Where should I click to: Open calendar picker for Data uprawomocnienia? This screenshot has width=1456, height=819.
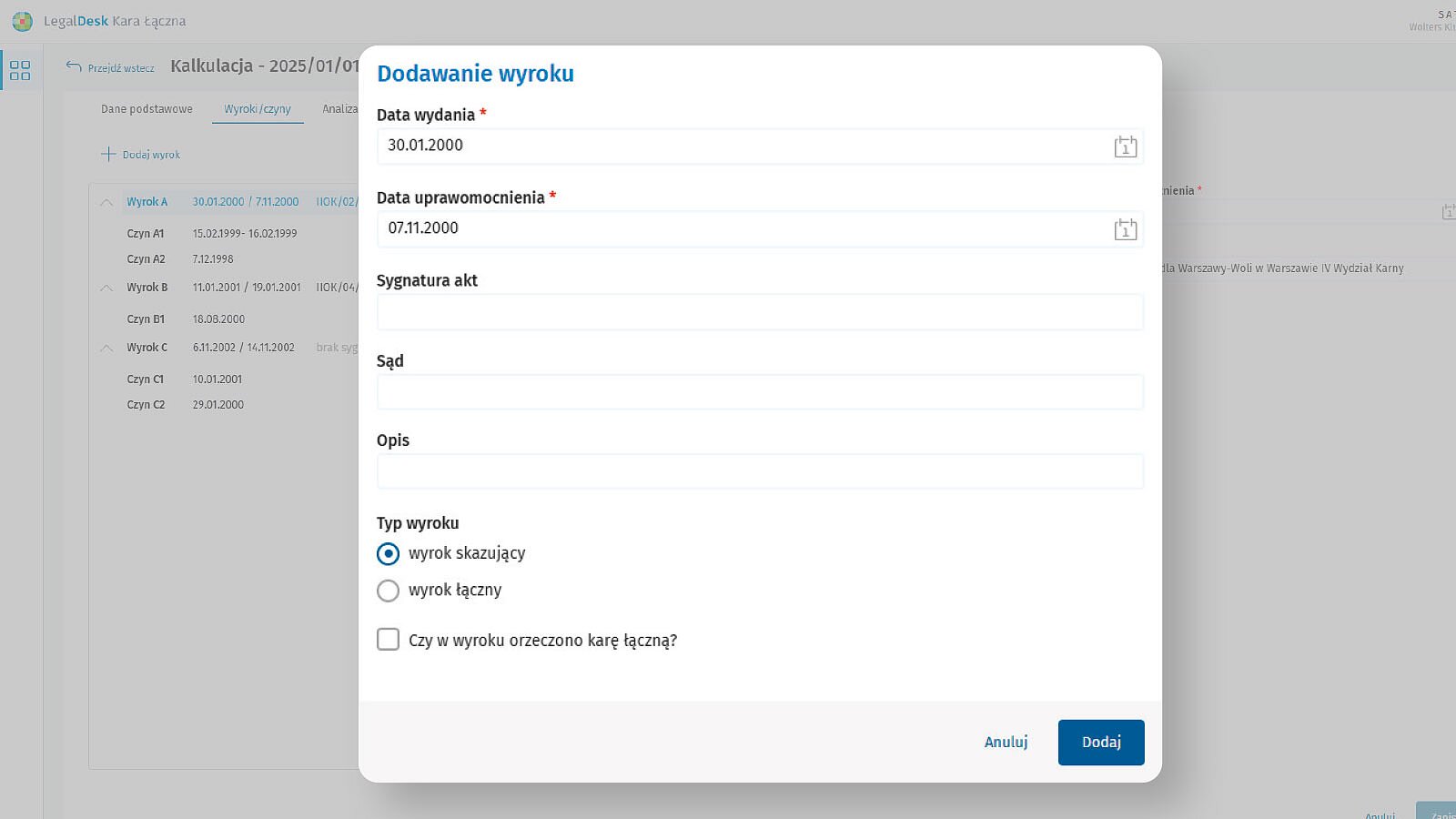point(1125,229)
